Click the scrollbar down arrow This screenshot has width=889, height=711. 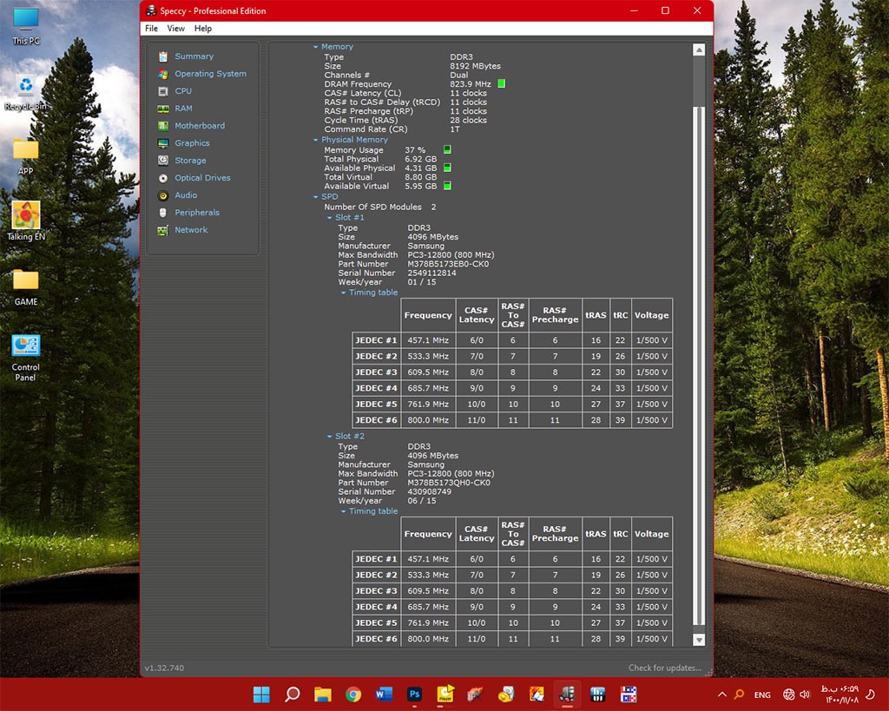(x=699, y=640)
